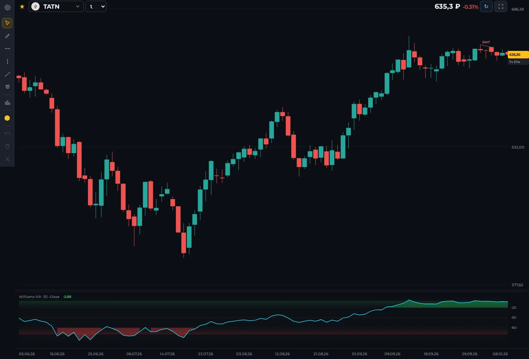The image size is (529, 359).
Task: Click the 01.09.26 date label
Action: [x=360, y=354]
